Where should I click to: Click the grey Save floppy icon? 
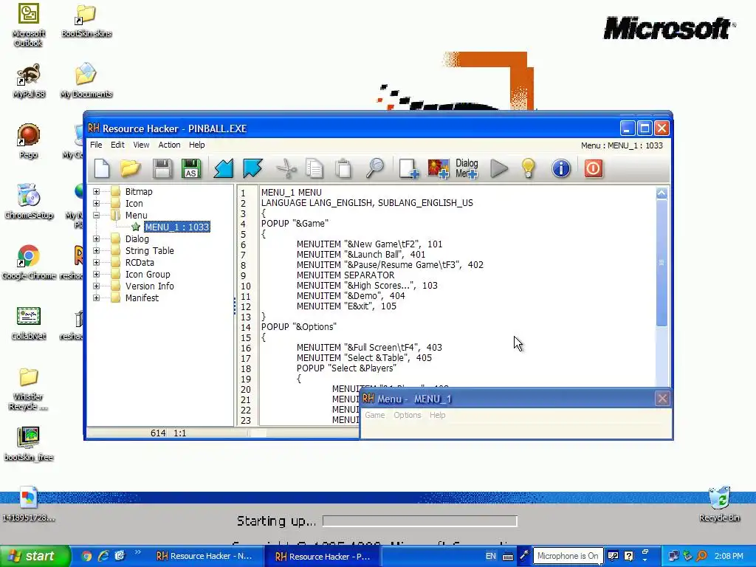162,169
